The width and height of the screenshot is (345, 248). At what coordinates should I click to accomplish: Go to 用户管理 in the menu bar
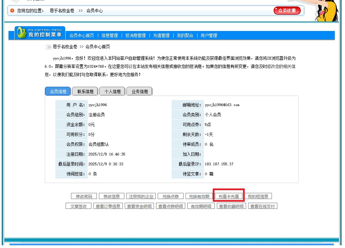(209, 35)
